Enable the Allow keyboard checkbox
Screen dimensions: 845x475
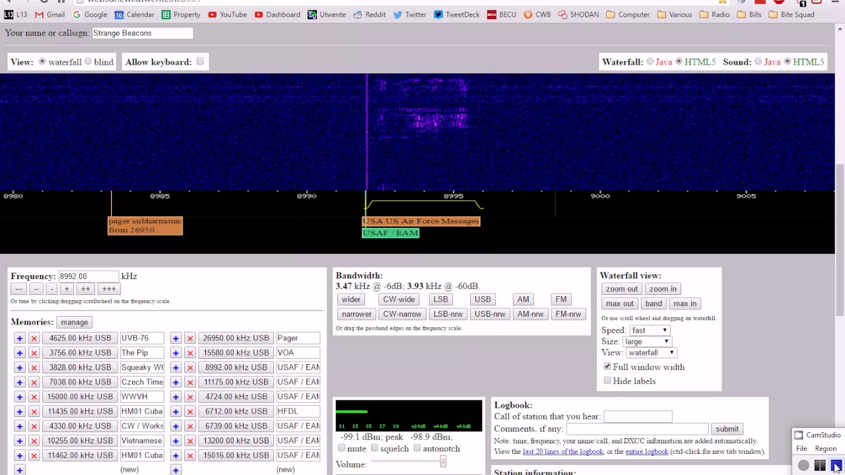[200, 62]
